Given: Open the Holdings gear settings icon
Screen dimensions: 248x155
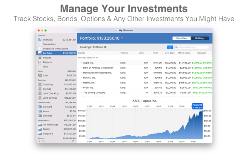Looking at the screenshot, I should [105, 47].
